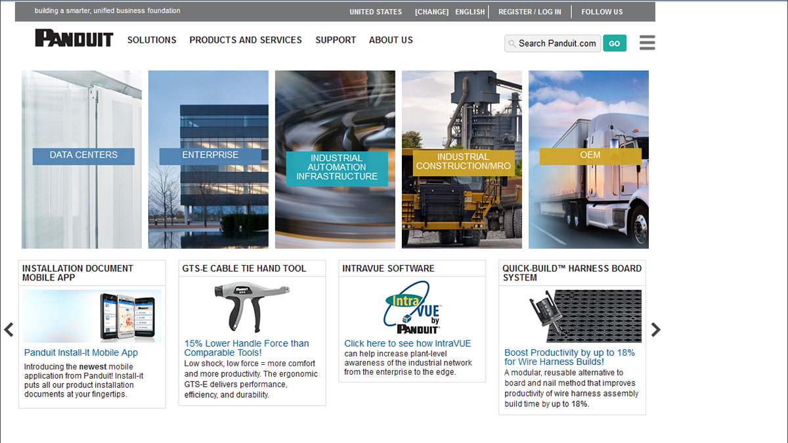Open Boost Productivity by up to 18% link

tap(569, 357)
